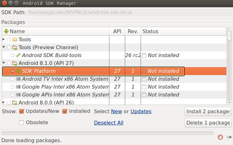Viewport: 233px width, 145px height.
Task: Click the system image icon beside Google APIs Intel x86
Action: click(x=18, y=95)
